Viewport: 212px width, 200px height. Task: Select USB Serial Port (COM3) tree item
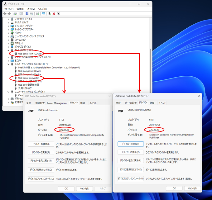30,54
